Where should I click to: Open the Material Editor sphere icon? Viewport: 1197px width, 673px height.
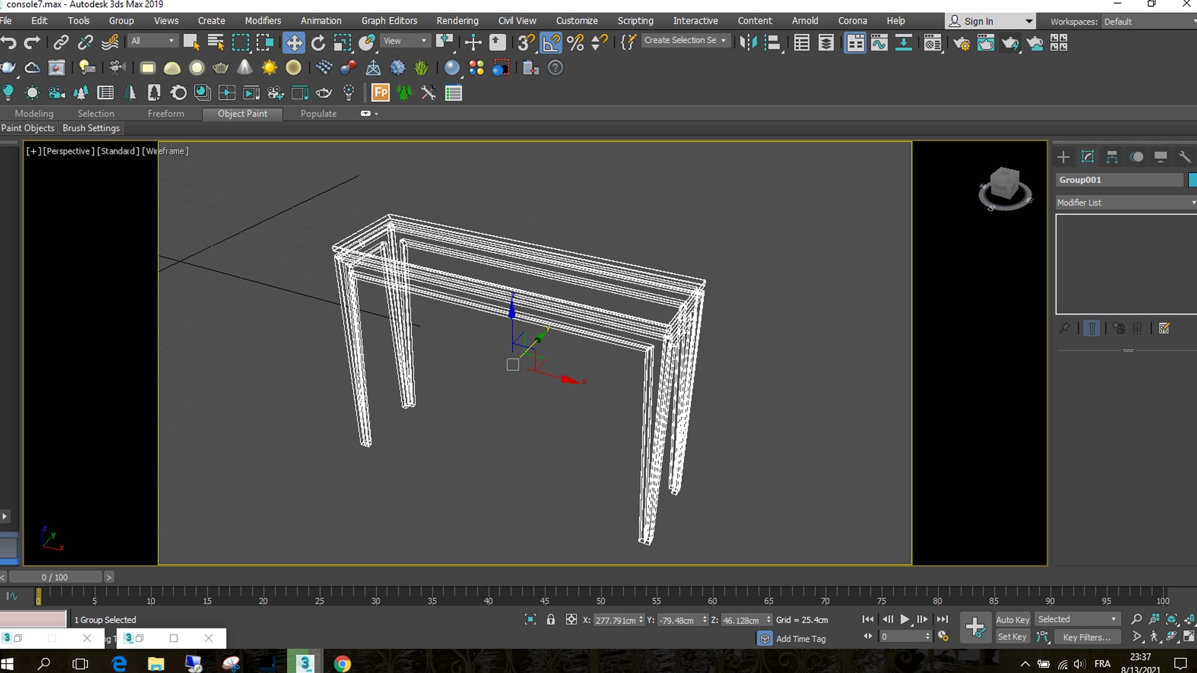pyautogui.click(x=932, y=43)
